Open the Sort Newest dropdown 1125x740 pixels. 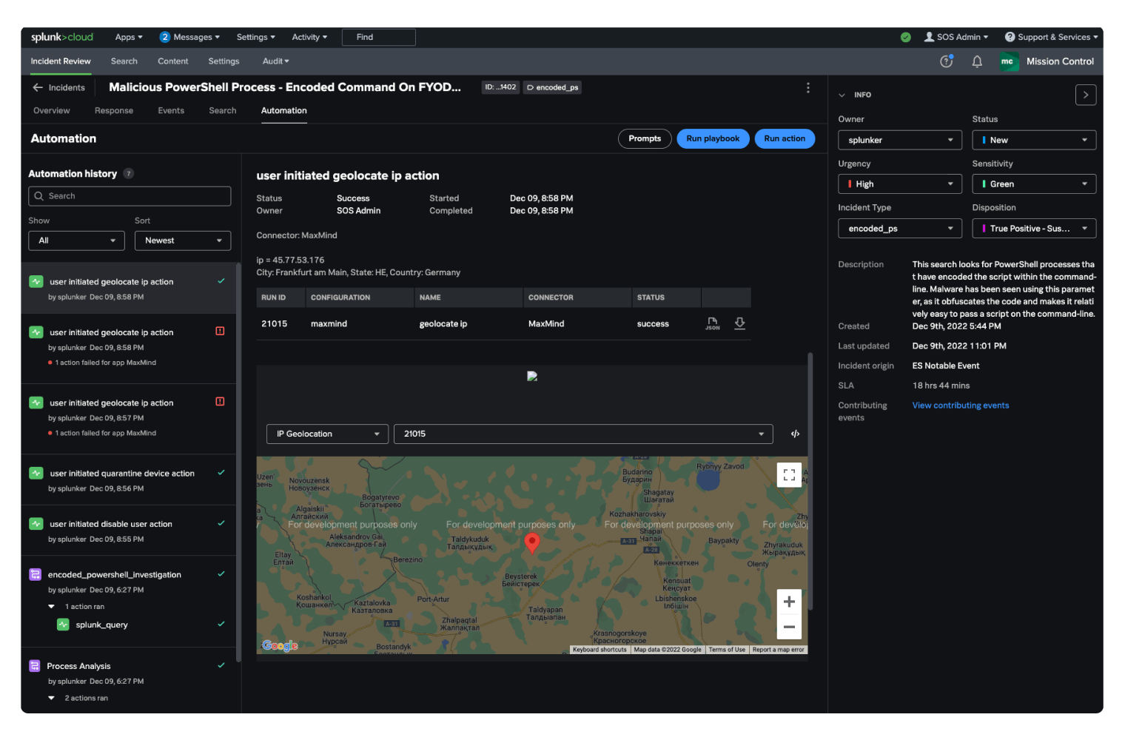point(183,240)
